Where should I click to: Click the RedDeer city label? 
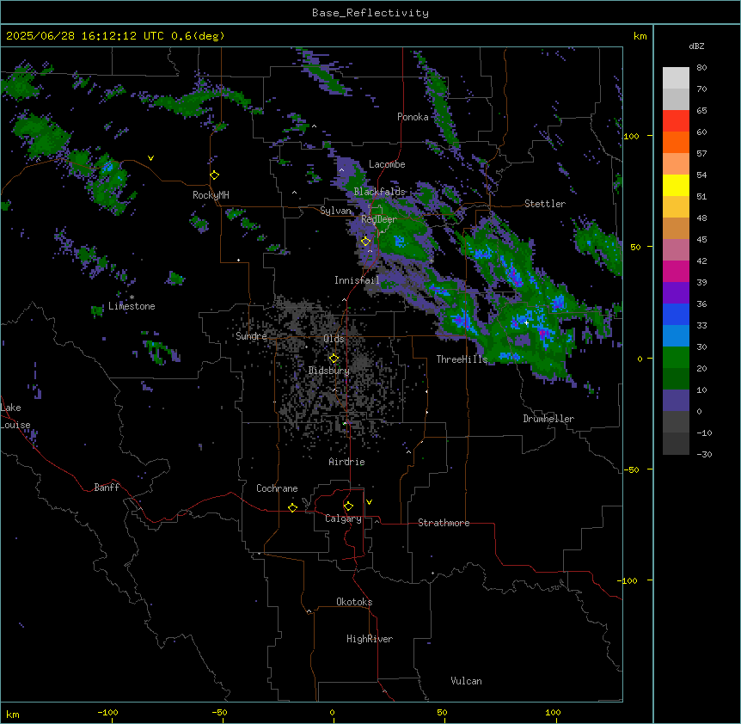pyautogui.click(x=378, y=219)
